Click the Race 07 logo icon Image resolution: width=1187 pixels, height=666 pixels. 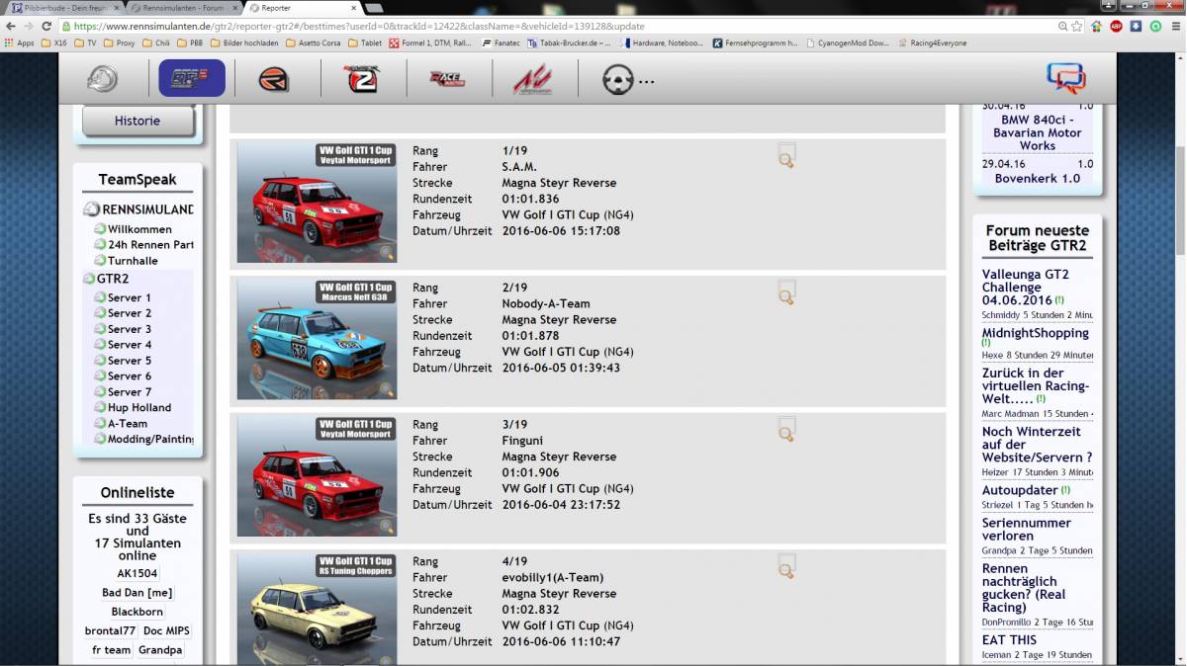click(x=447, y=79)
